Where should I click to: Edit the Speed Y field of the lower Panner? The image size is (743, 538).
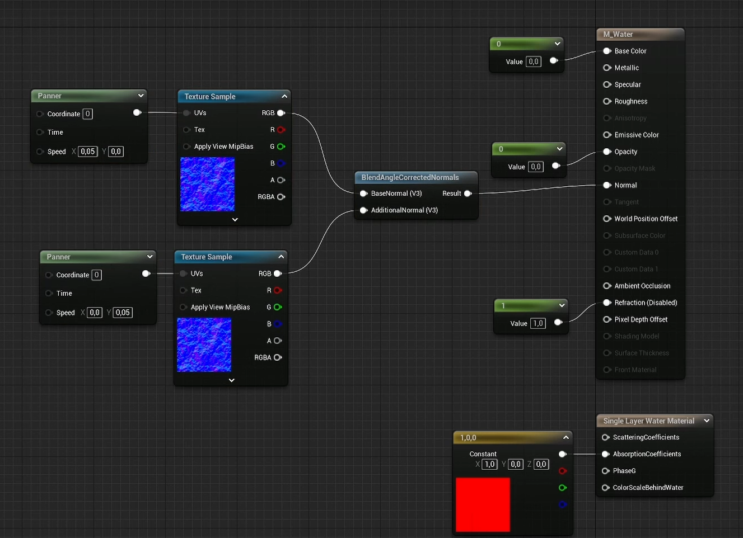point(123,313)
